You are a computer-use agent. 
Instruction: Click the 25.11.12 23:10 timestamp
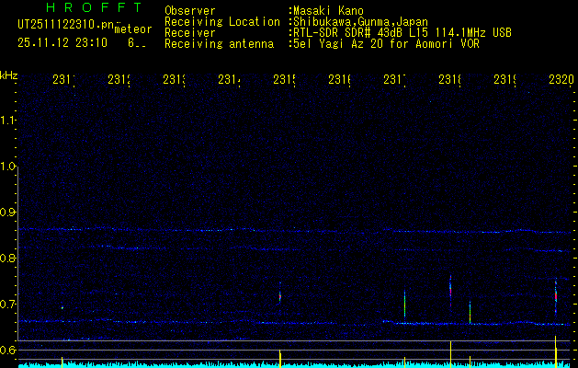tap(62, 42)
